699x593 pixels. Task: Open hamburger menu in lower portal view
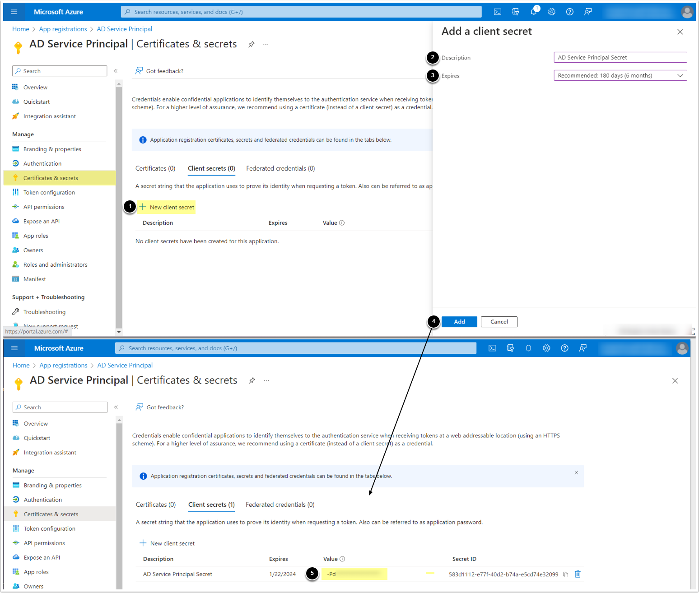point(14,348)
